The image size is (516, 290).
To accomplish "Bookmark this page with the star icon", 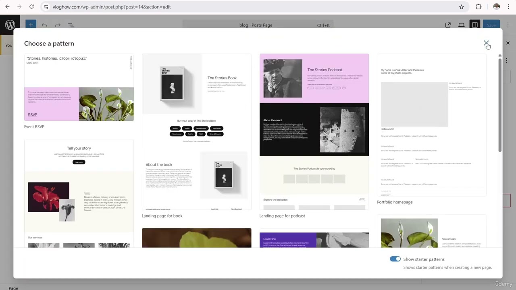I will click(x=462, y=7).
